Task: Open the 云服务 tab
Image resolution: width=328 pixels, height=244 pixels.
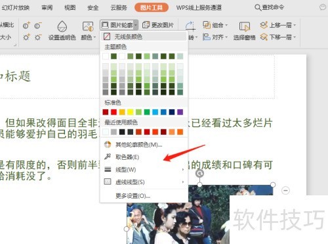Action: [119, 7]
